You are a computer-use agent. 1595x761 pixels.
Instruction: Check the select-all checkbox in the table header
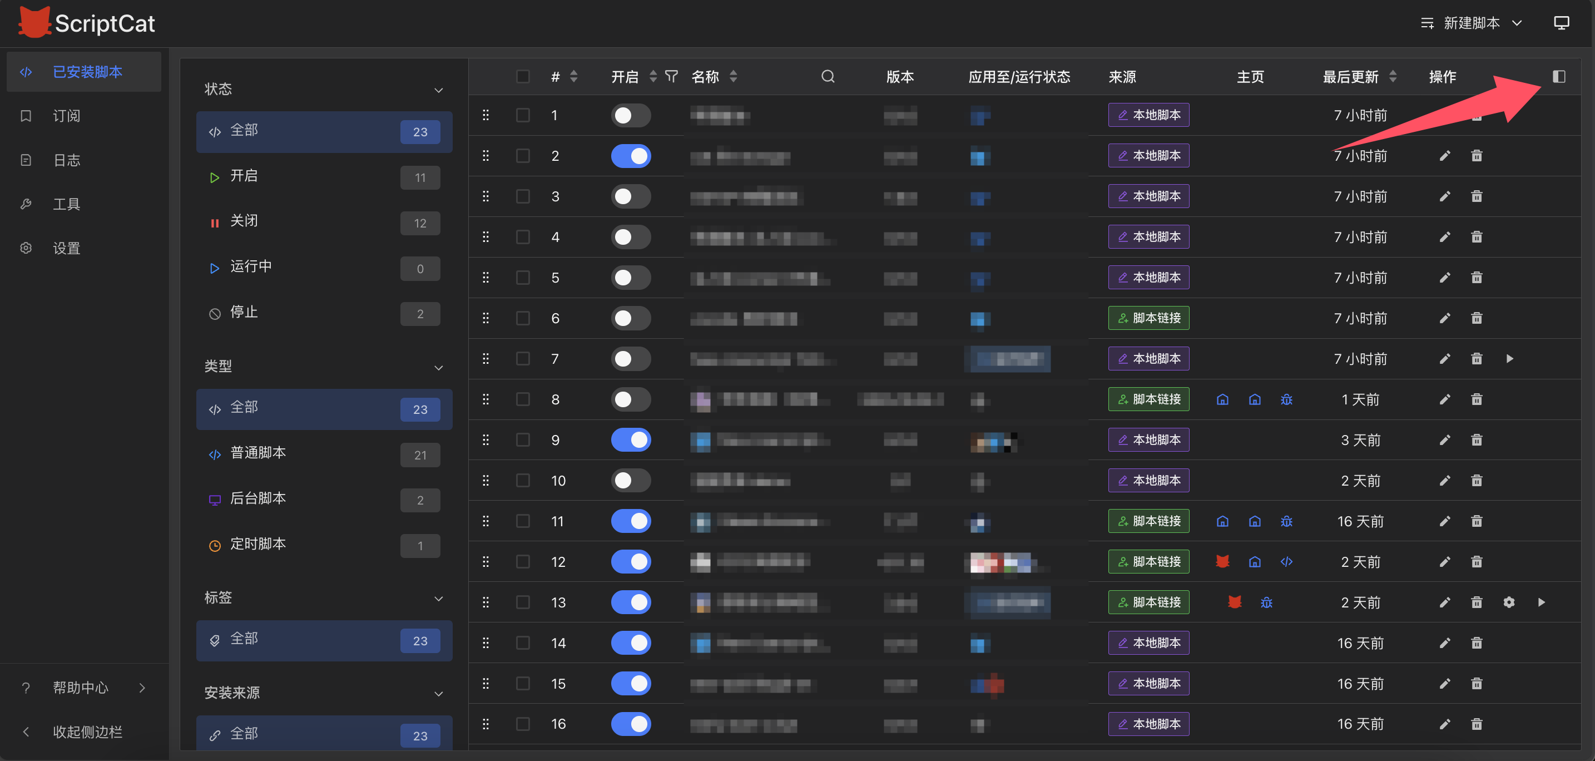pyautogui.click(x=523, y=76)
